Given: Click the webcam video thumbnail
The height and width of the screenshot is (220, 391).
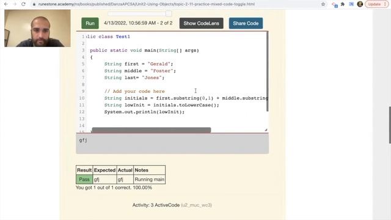Looking at the screenshot, I should click(x=37, y=28).
